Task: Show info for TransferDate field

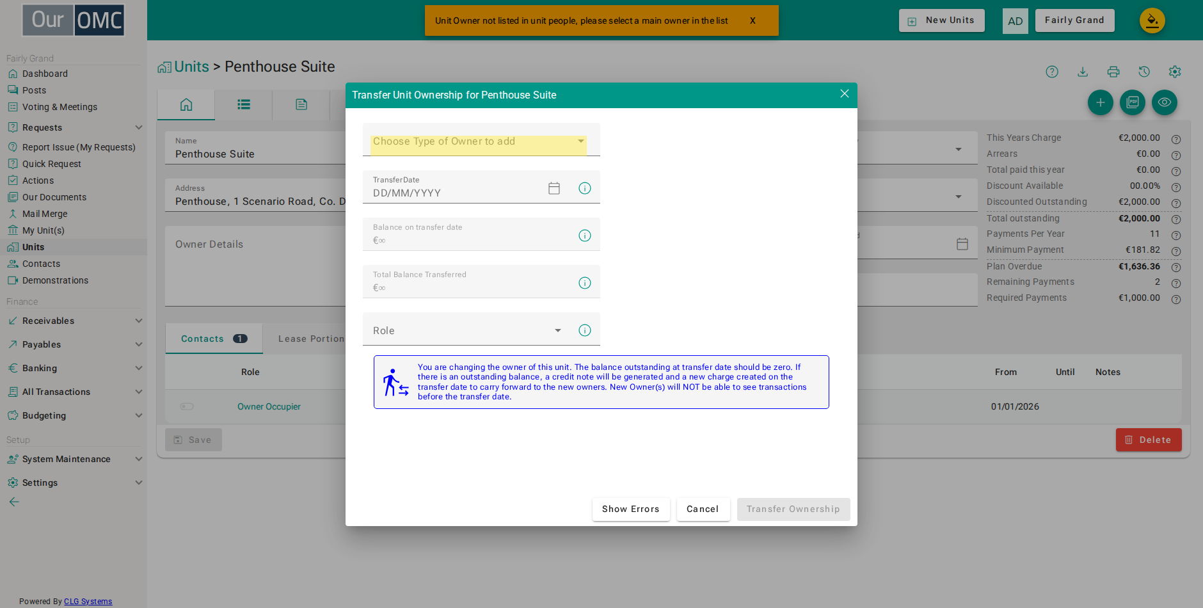Action: tap(585, 188)
